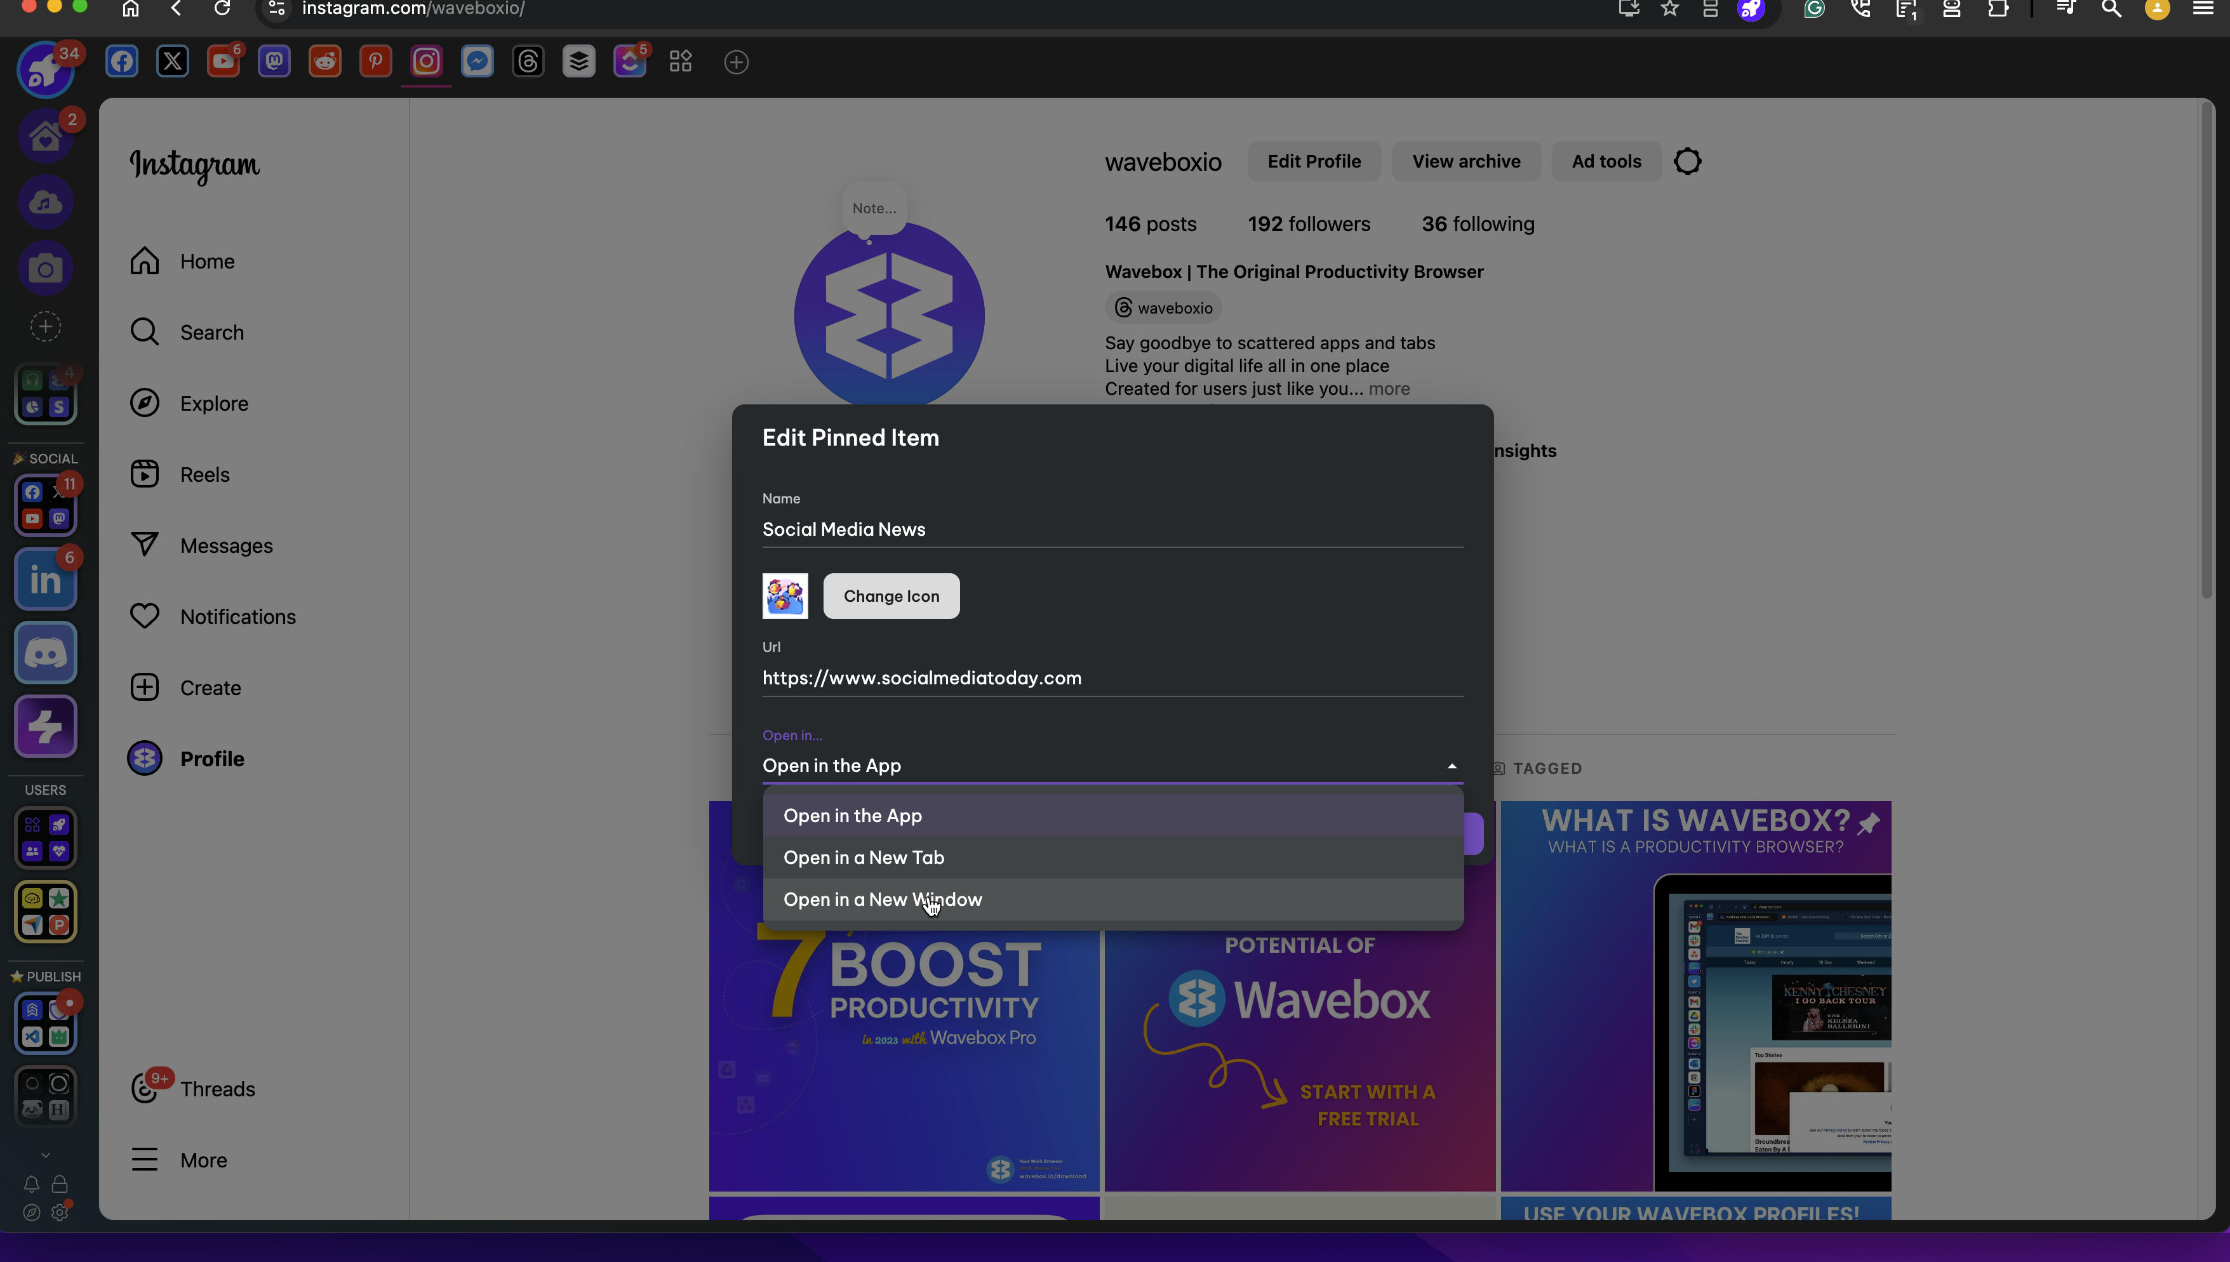The image size is (2230, 1262).
Task: Open the hamburger menu at top right
Action: [x=2202, y=9]
